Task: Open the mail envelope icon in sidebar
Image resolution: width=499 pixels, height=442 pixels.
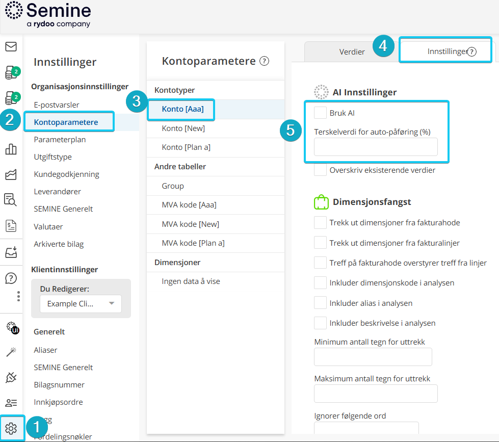Action: coord(11,47)
